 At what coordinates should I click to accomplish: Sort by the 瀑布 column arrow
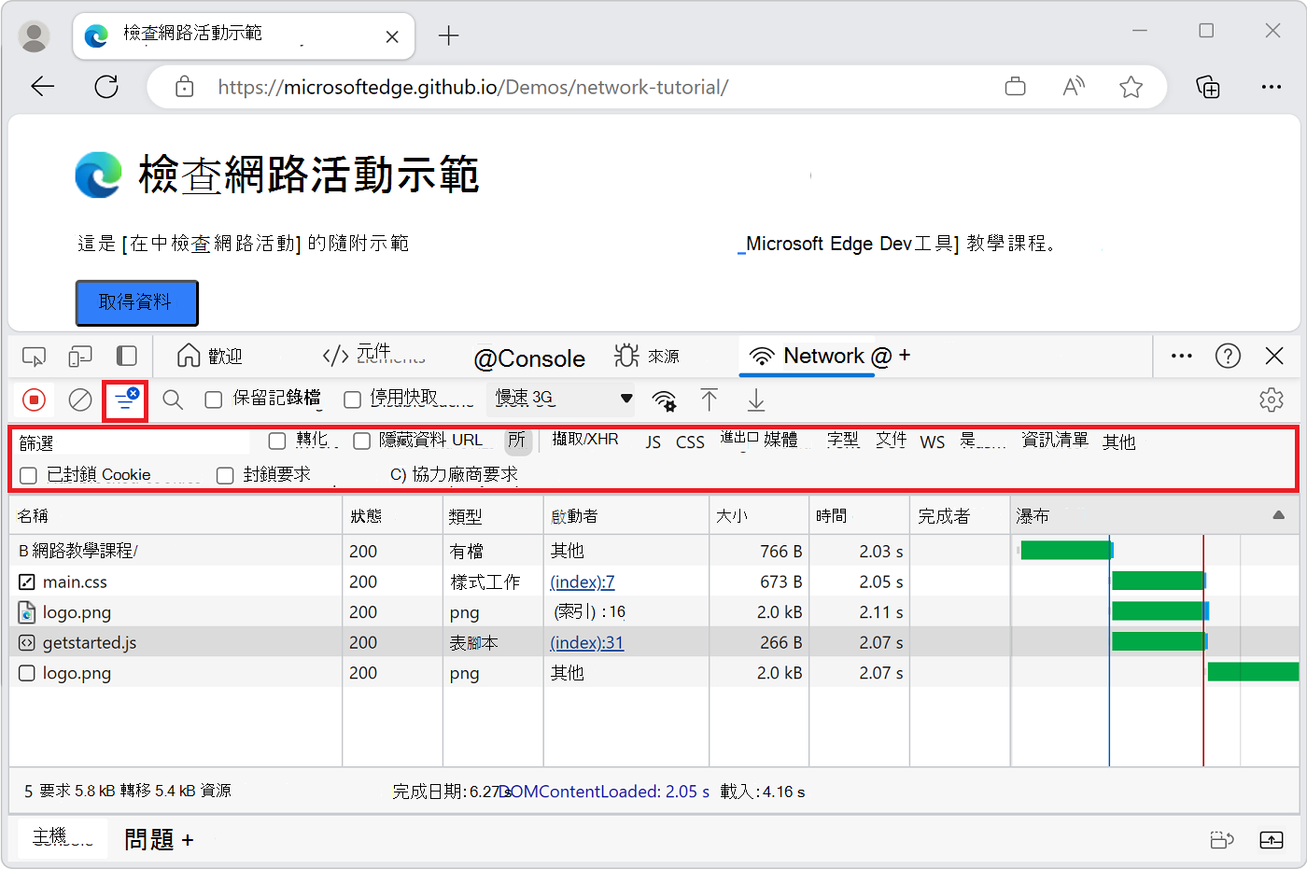tap(1279, 515)
